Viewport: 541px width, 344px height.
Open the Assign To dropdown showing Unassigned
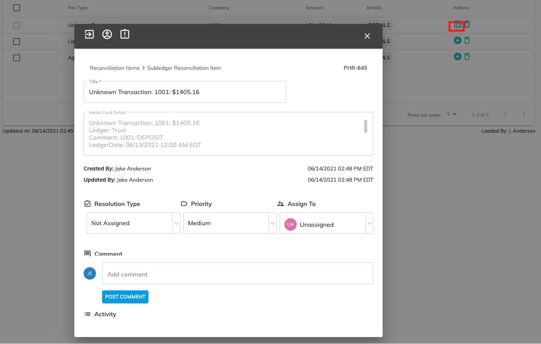[326, 223]
